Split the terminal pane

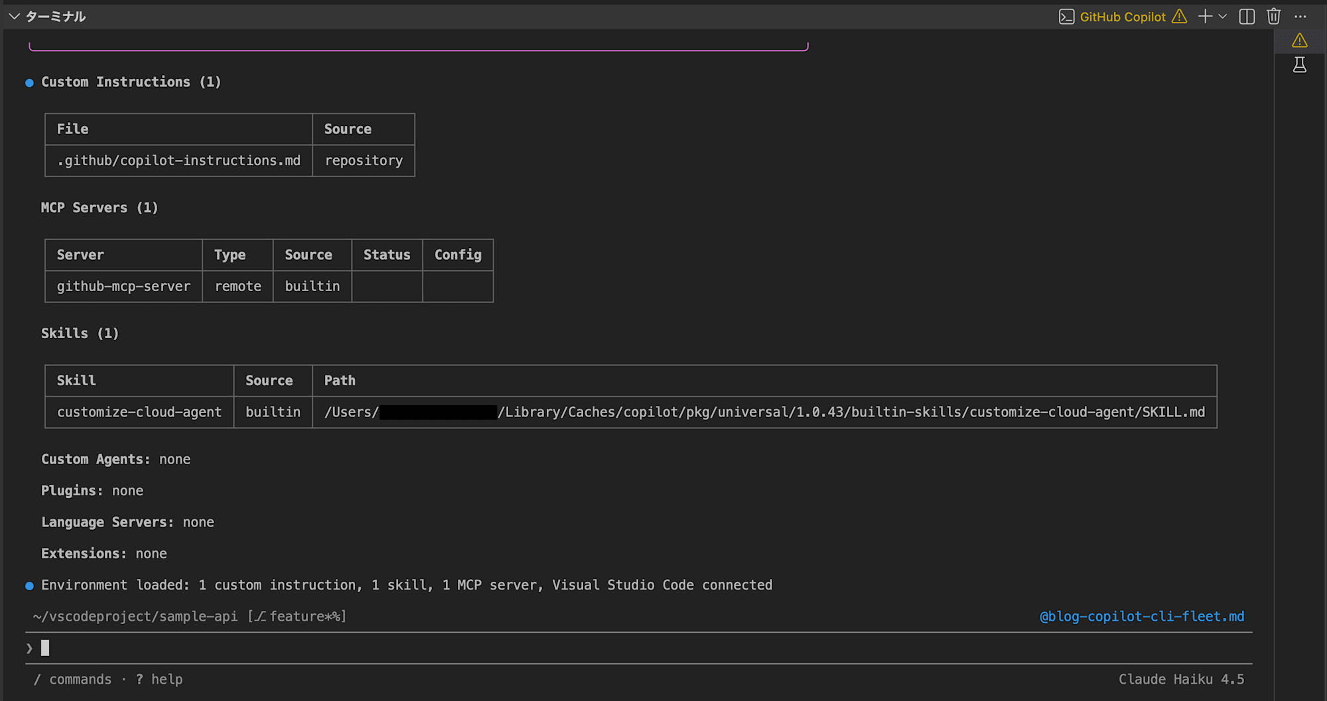1247,17
